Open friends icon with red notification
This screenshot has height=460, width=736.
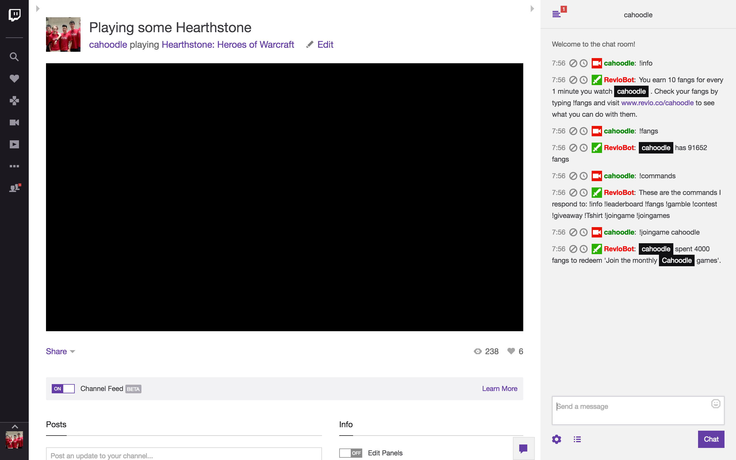tap(14, 188)
